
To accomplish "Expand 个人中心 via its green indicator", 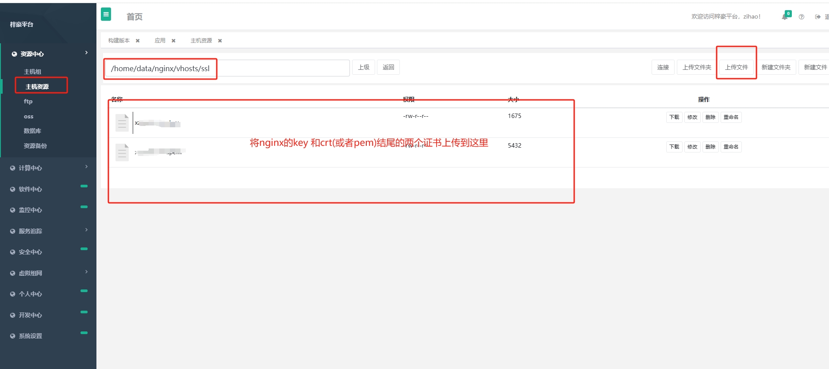I will (84, 291).
